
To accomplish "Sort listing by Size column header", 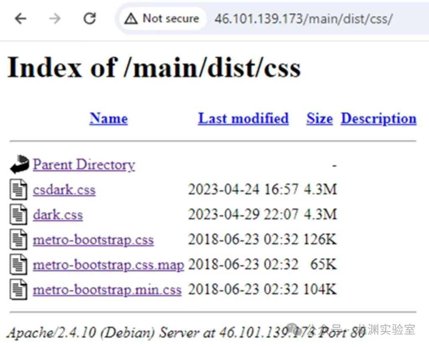I will (x=320, y=118).
